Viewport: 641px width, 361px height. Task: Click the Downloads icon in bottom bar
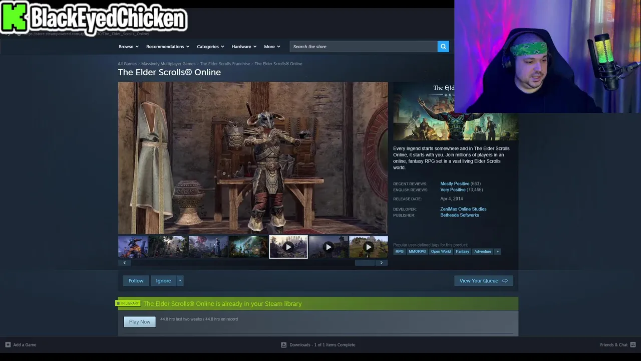click(x=283, y=345)
